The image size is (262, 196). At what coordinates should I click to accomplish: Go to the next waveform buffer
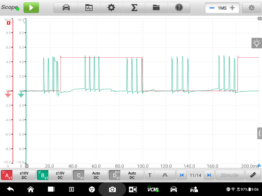click(x=209, y=175)
